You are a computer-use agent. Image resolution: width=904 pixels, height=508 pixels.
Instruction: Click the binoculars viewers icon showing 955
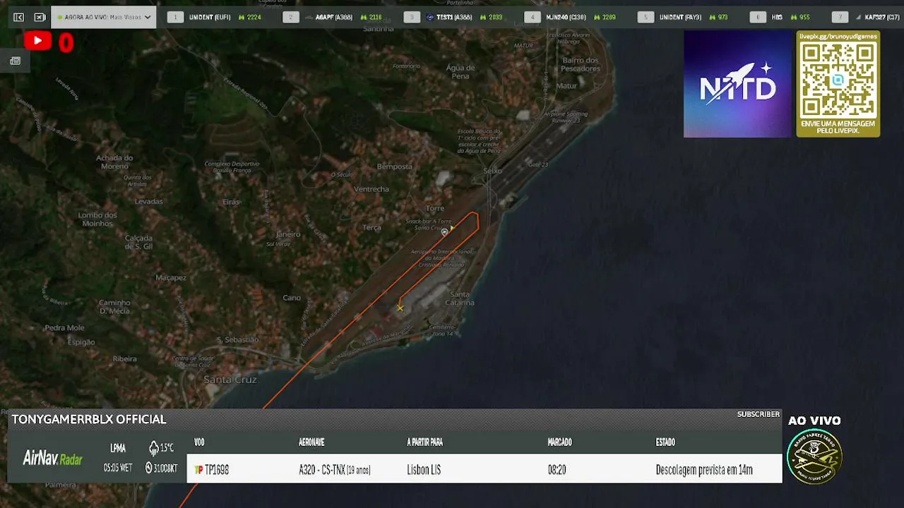click(x=794, y=17)
